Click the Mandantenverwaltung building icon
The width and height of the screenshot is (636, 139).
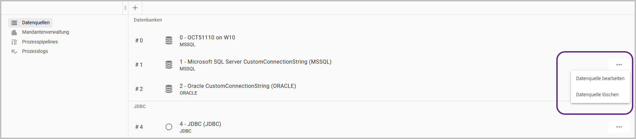click(x=14, y=32)
